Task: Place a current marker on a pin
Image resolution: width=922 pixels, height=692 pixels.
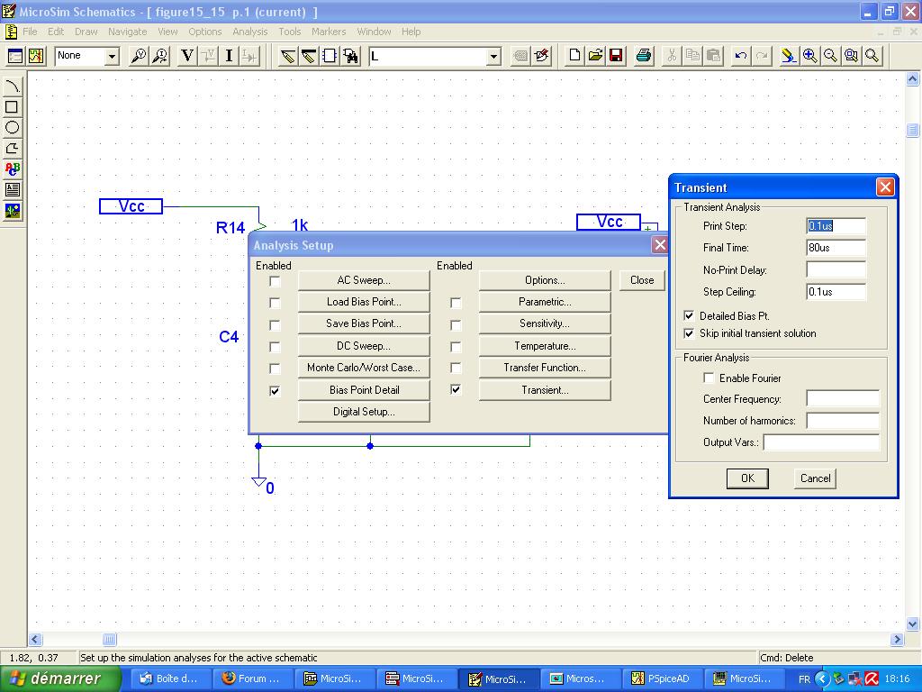Action: (160, 56)
